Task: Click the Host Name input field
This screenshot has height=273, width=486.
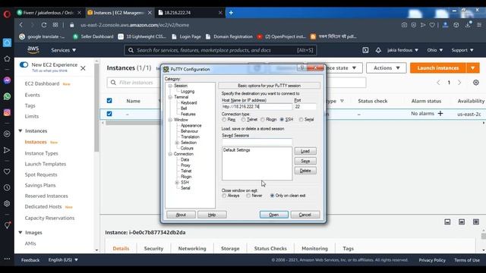Action: coord(257,106)
